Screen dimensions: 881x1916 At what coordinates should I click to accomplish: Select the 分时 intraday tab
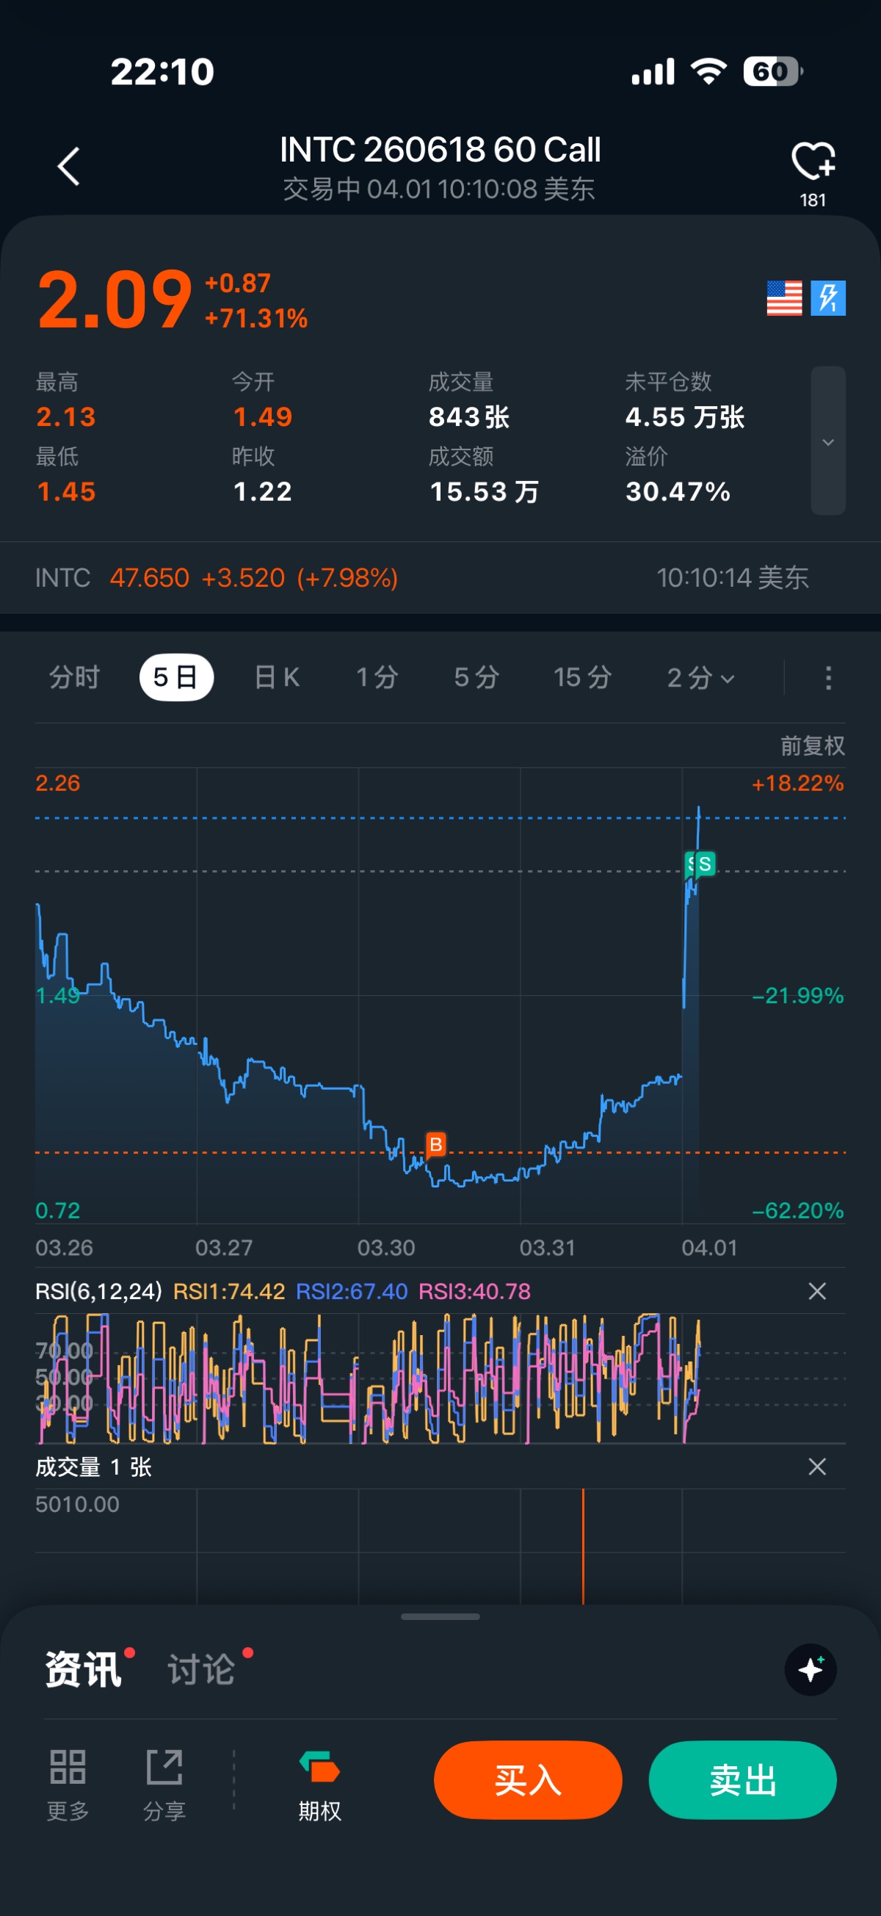(74, 678)
